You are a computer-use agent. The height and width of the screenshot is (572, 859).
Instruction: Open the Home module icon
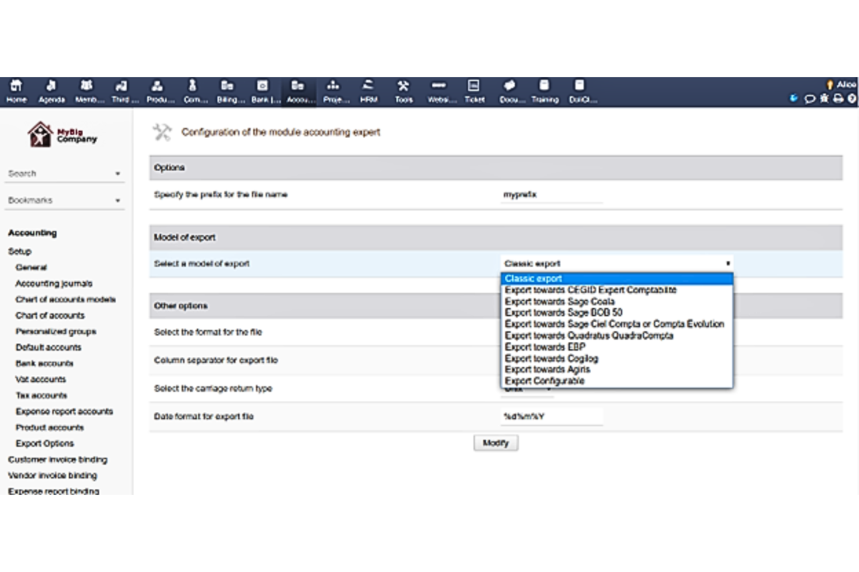click(x=16, y=86)
